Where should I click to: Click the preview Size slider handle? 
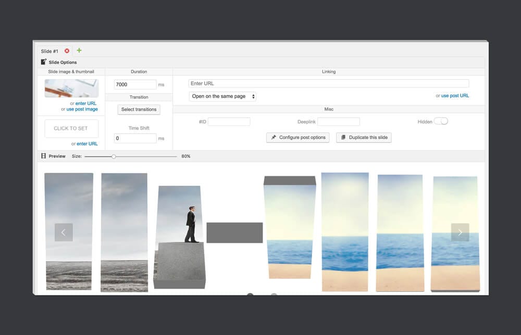pyautogui.click(x=114, y=156)
